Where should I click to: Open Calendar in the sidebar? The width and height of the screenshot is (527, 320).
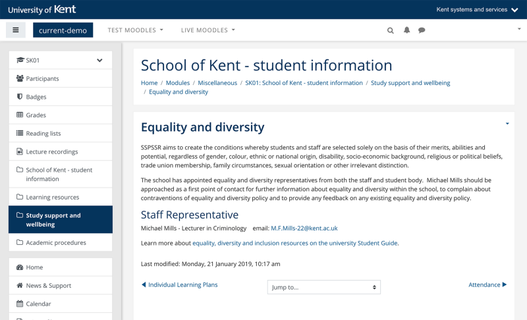pos(61,304)
